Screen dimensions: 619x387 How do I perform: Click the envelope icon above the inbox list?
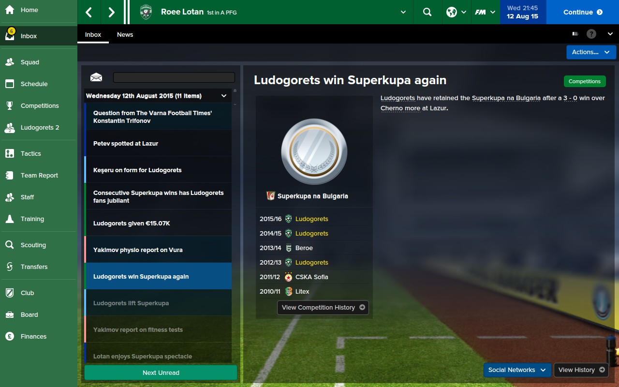click(x=96, y=77)
